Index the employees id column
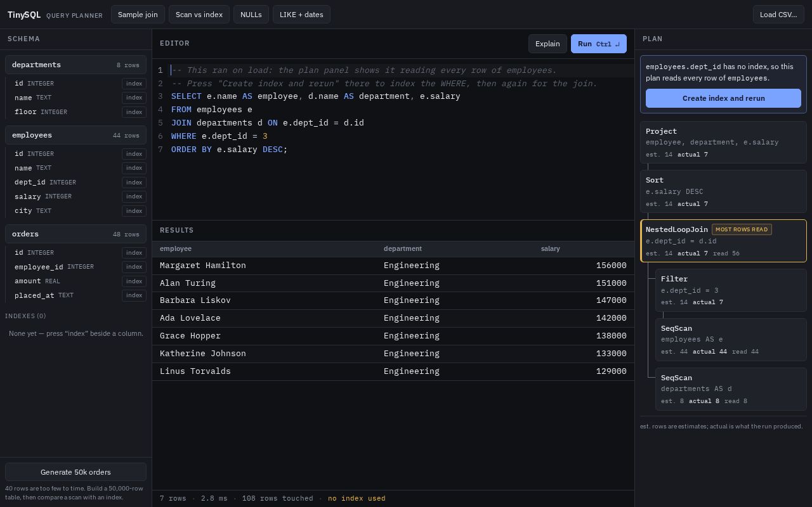Viewport: 812px width, 507px height. [134, 154]
